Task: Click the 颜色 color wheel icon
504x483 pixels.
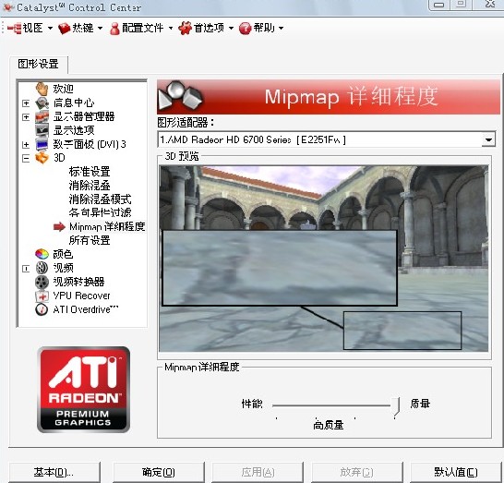Action: 42,254
